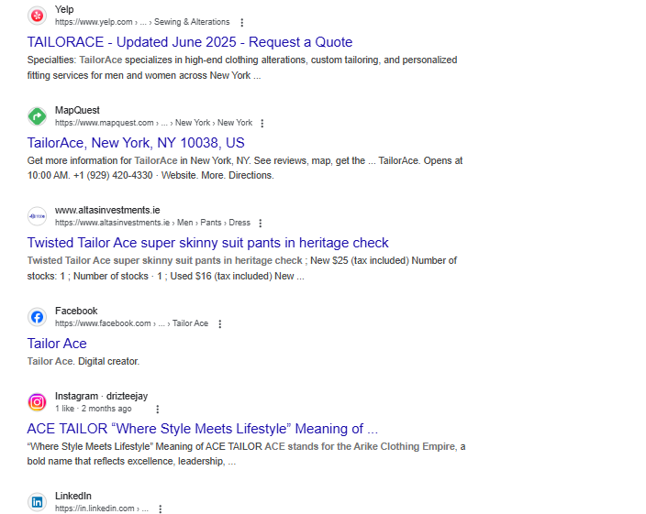Open TailorAce, New York, NY 10038 link
The image size is (646, 514).
click(x=136, y=143)
